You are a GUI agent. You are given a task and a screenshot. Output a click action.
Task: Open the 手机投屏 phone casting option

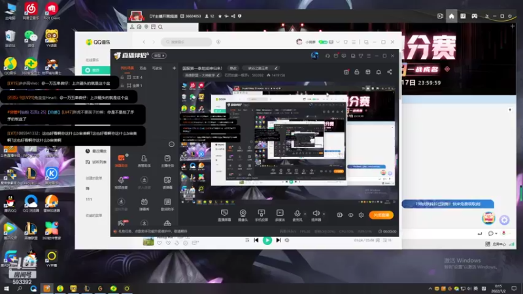click(x=261, y=216)
